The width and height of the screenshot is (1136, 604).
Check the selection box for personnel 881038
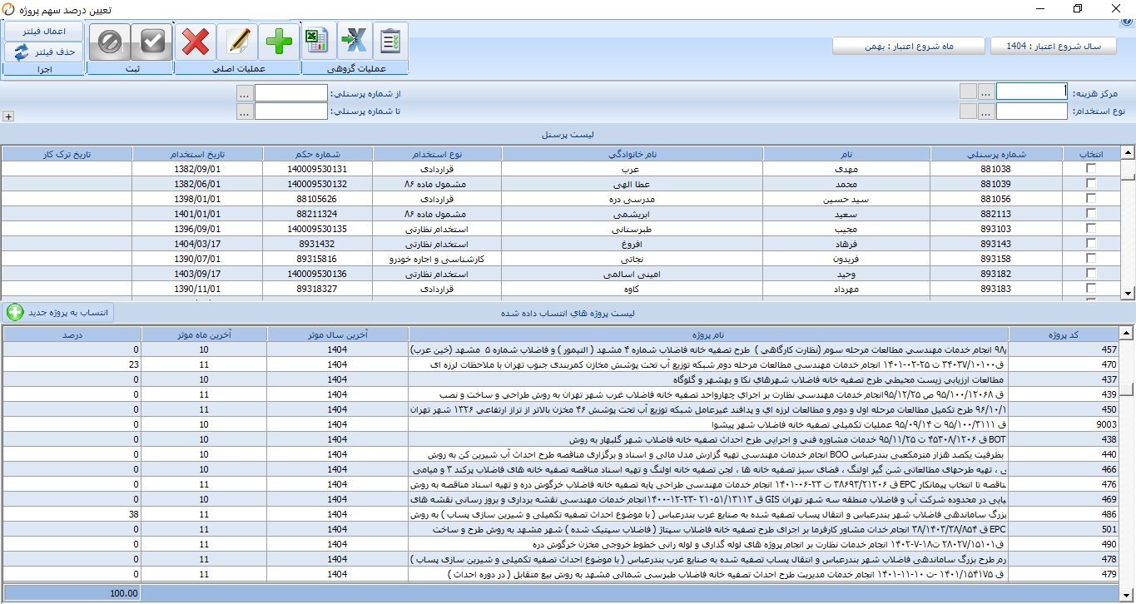1091,168
